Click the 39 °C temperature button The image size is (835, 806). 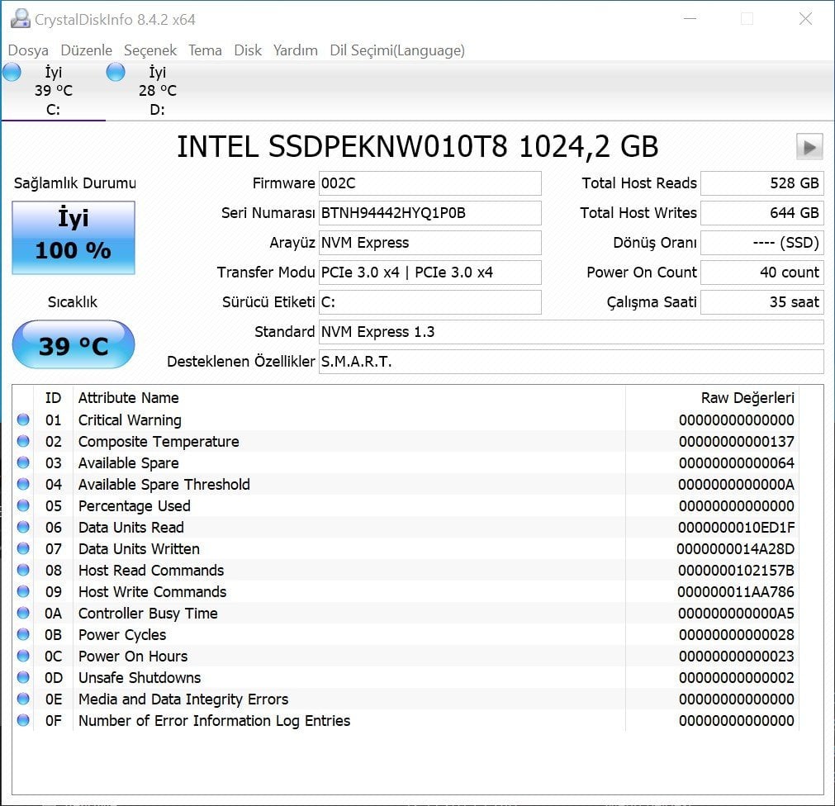point(74,344)
